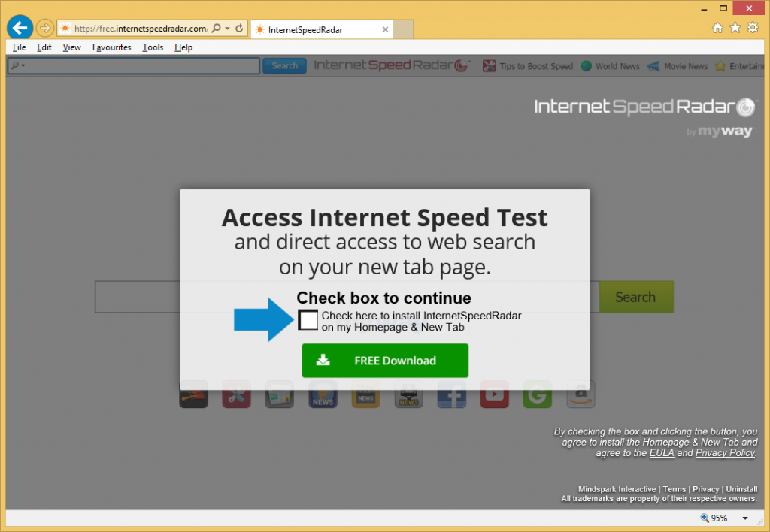
Task: Open the Privacy Policy link
Action: coord(725,453)
